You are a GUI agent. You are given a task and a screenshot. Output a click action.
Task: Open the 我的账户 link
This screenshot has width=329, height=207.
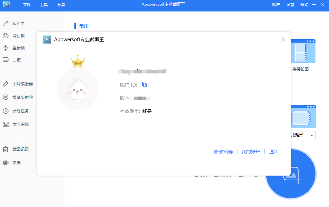click(x=251, y=152)
